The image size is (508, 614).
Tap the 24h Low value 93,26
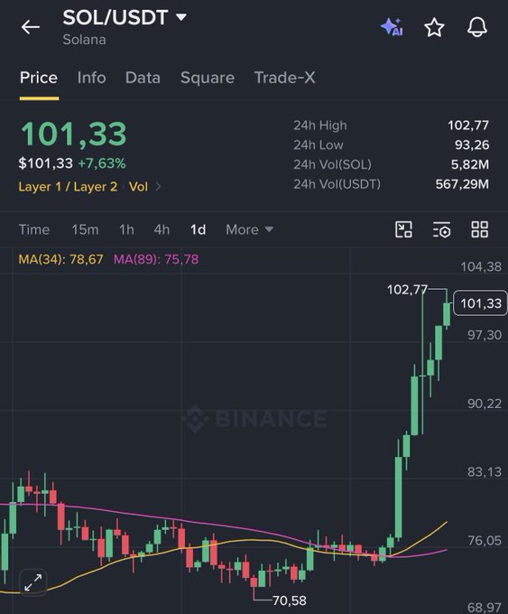point(472,144)
